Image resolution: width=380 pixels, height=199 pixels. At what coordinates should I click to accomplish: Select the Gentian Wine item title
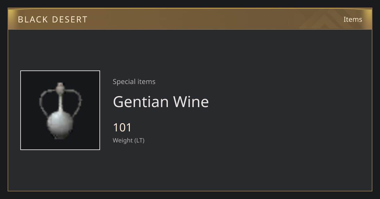click(161, 102)
